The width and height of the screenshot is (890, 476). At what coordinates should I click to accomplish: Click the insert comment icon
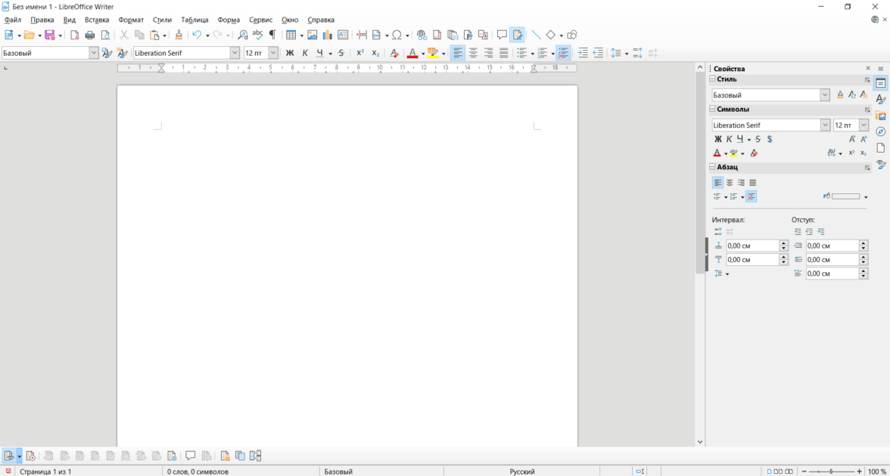(x=501, y=35)
